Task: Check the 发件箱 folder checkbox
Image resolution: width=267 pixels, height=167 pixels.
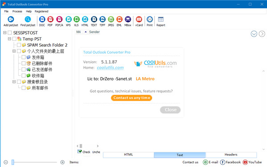Action: (x=24, y=57)
